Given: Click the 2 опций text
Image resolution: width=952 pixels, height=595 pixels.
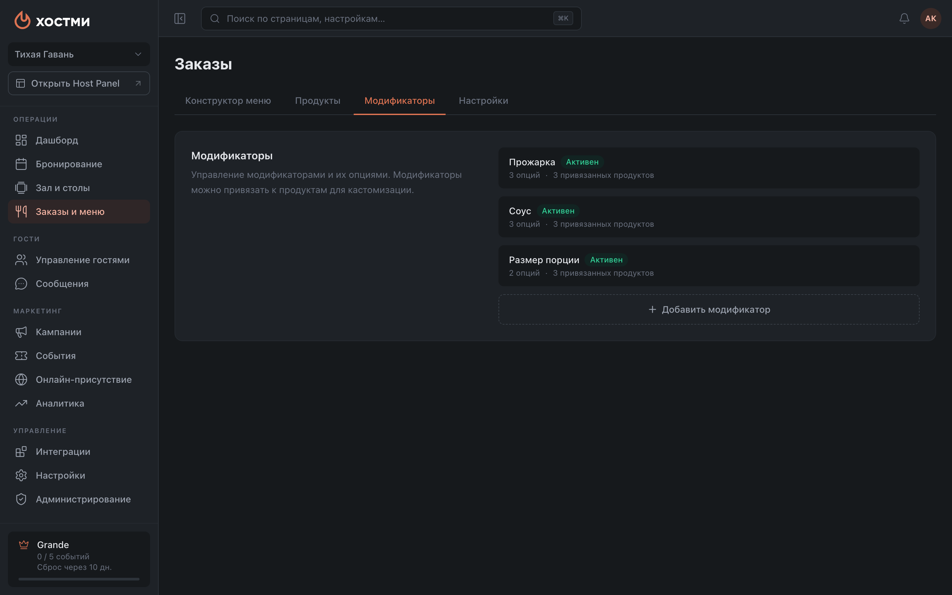Looking at the screenshot, I should [524, 273].
